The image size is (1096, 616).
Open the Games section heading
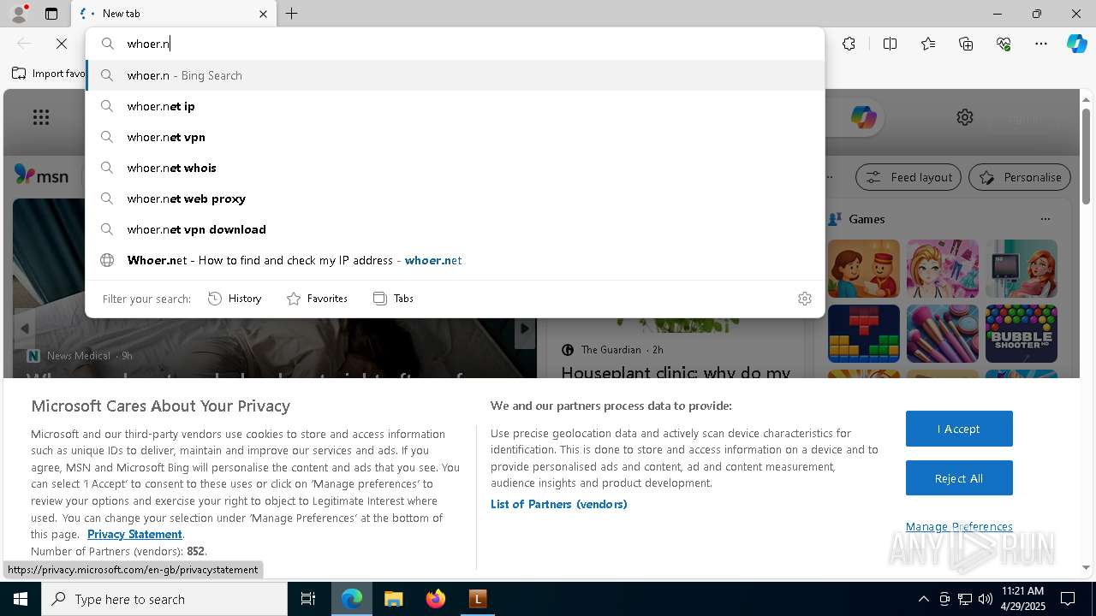point(867,219)
